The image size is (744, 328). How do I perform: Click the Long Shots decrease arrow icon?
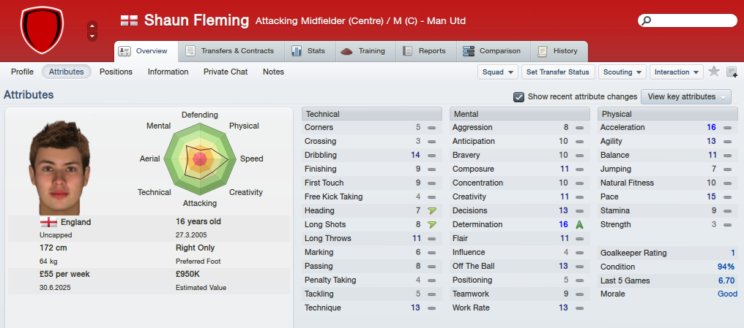(x=431, y=224)
